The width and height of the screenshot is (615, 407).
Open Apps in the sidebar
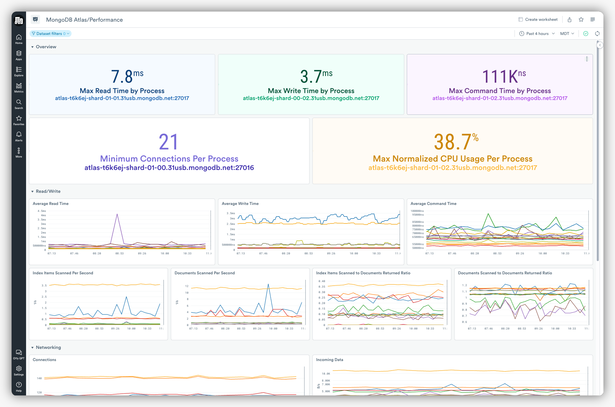coord(19,55)
